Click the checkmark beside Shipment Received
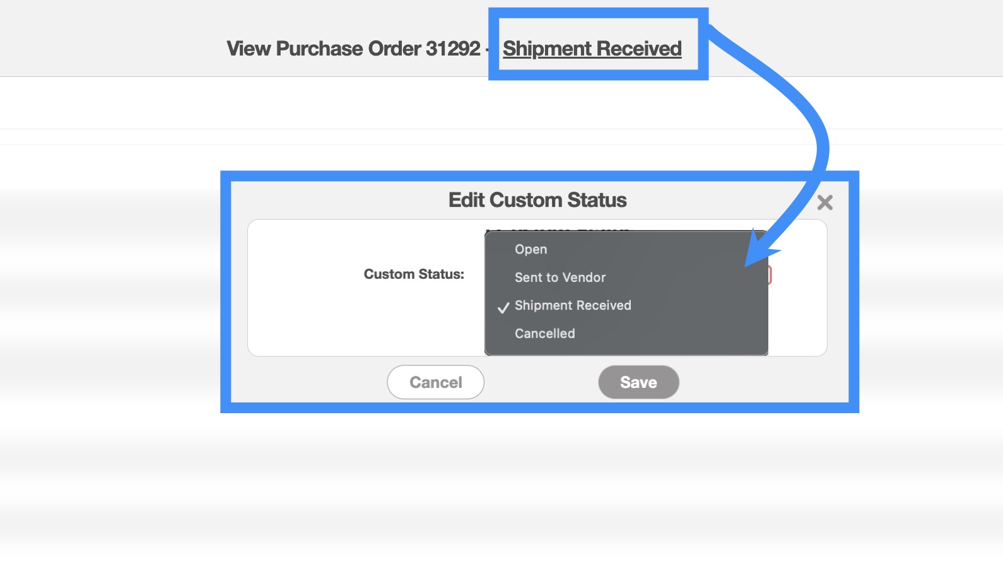Screen dimensions: 1003x574 tap(503, 308)
